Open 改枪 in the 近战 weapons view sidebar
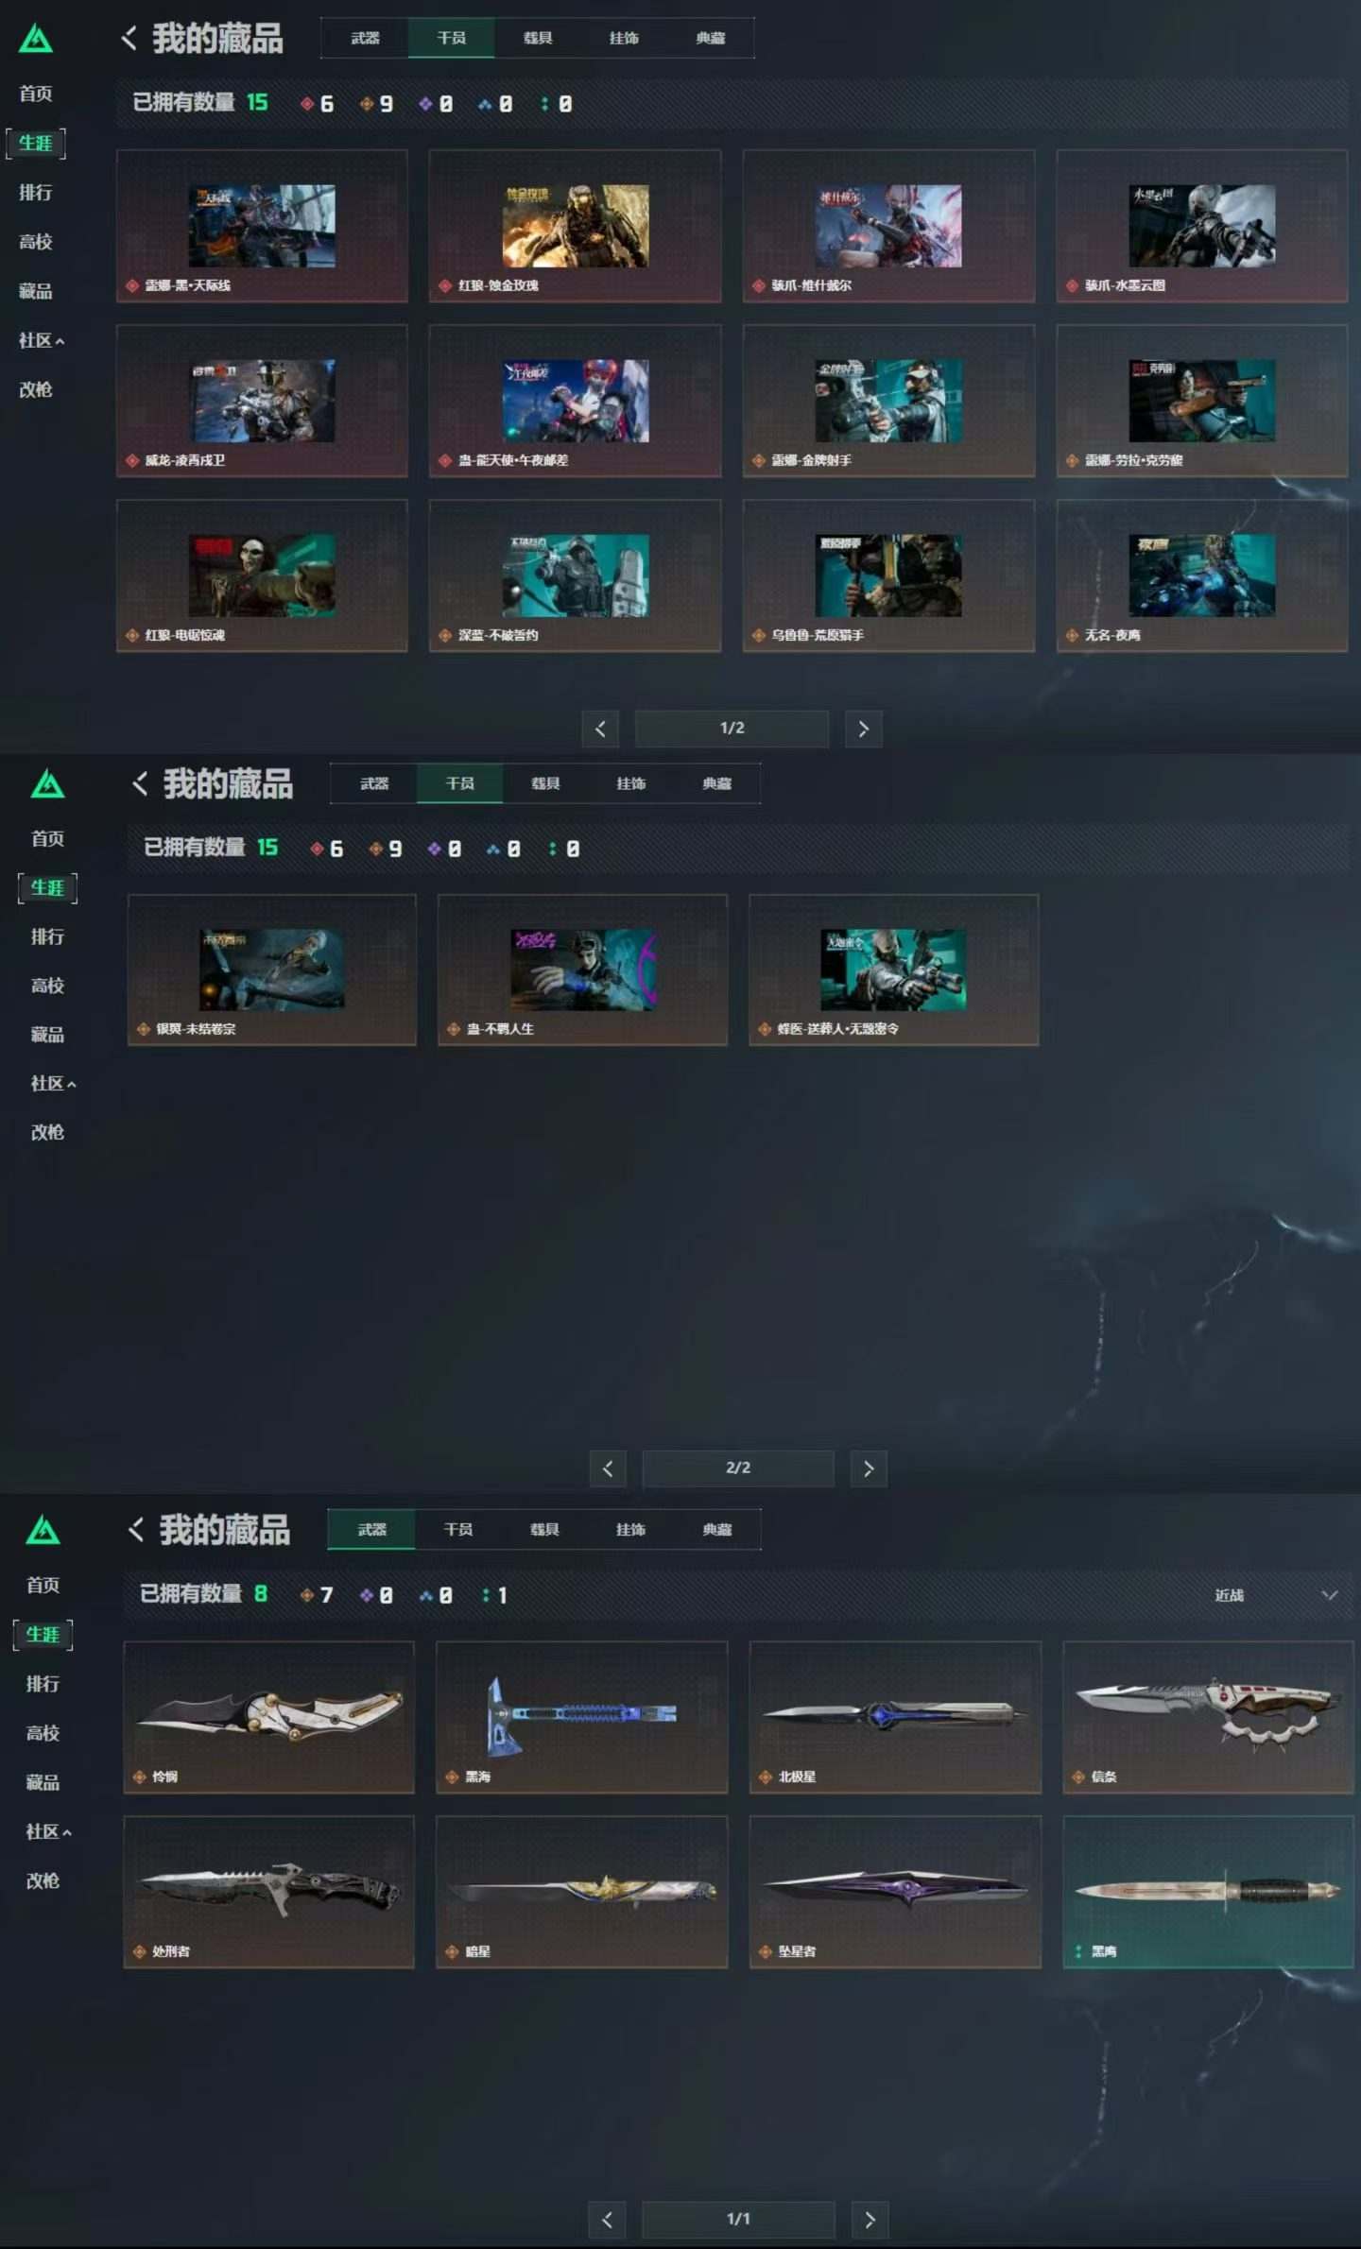This screenshot has width=1361, height=2249. click(43, 1880)
